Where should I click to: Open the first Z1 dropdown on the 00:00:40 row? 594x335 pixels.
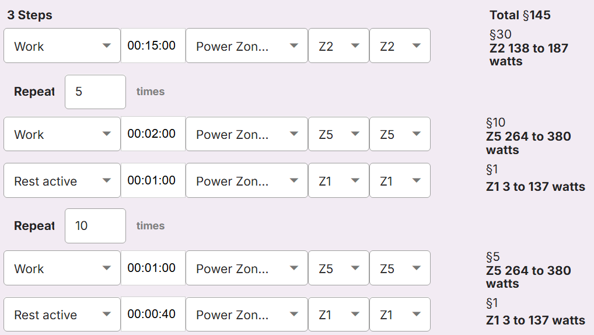(x=338, y=315)
